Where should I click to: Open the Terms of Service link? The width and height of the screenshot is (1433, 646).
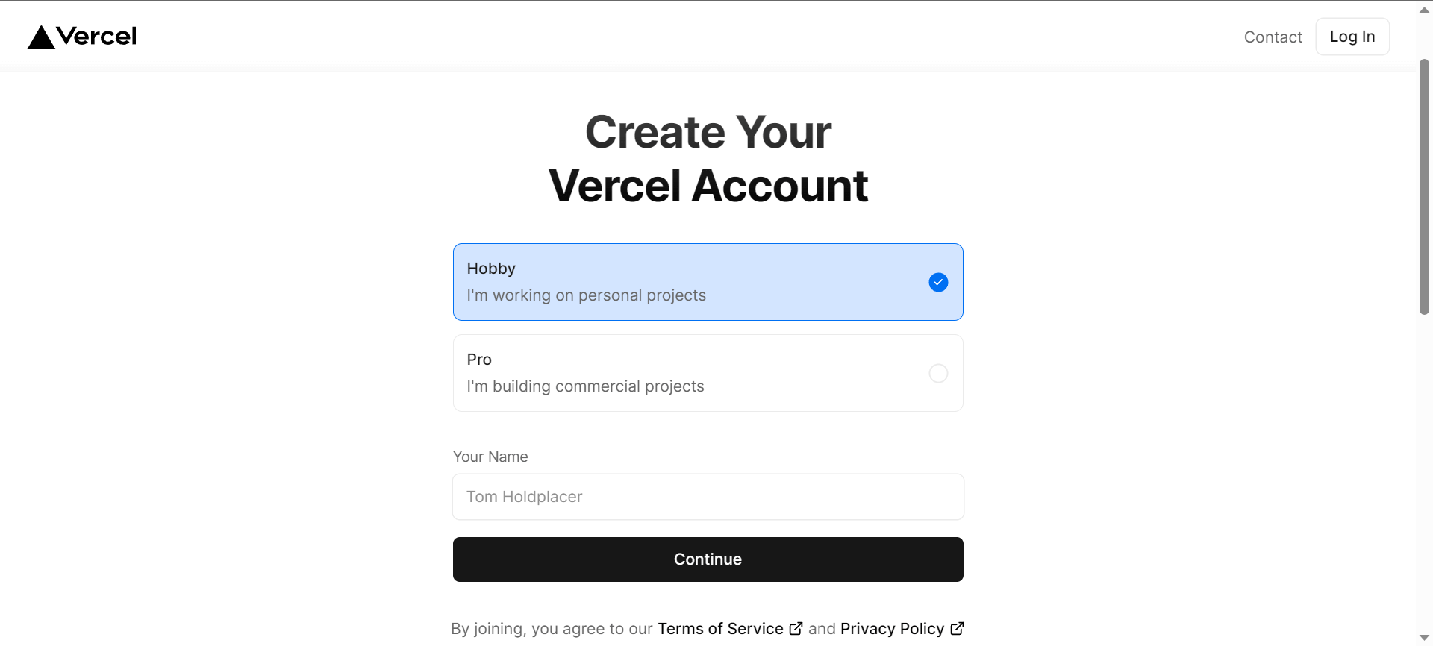point(720,629)
